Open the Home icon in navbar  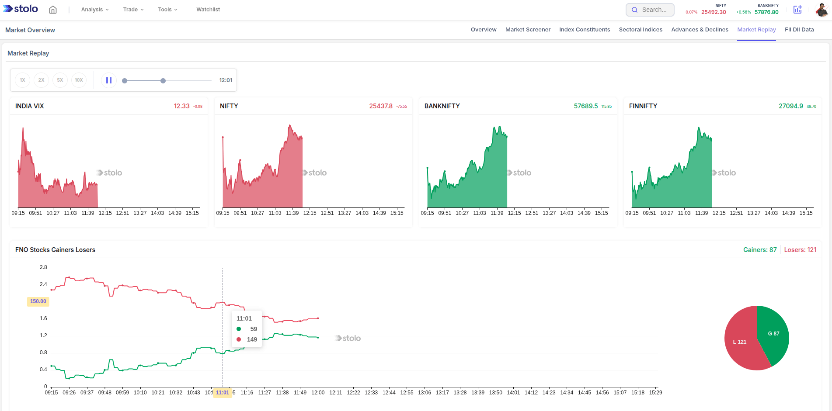(x=52, y=9)
